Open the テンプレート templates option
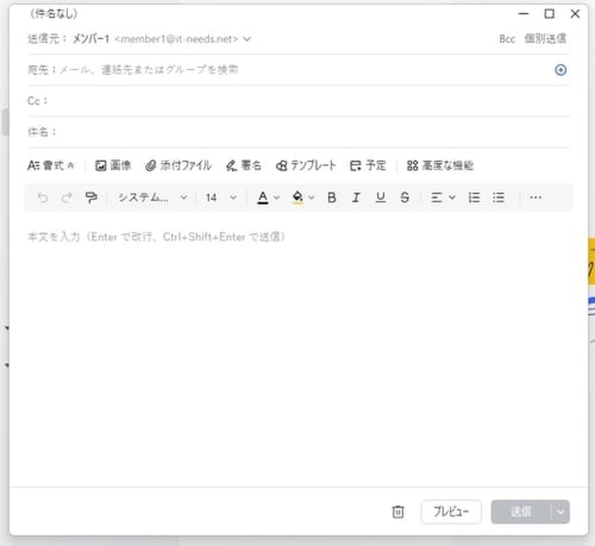The width and height of the screenshot is (595, 546). pyautogui.click(x=306, y=166)
